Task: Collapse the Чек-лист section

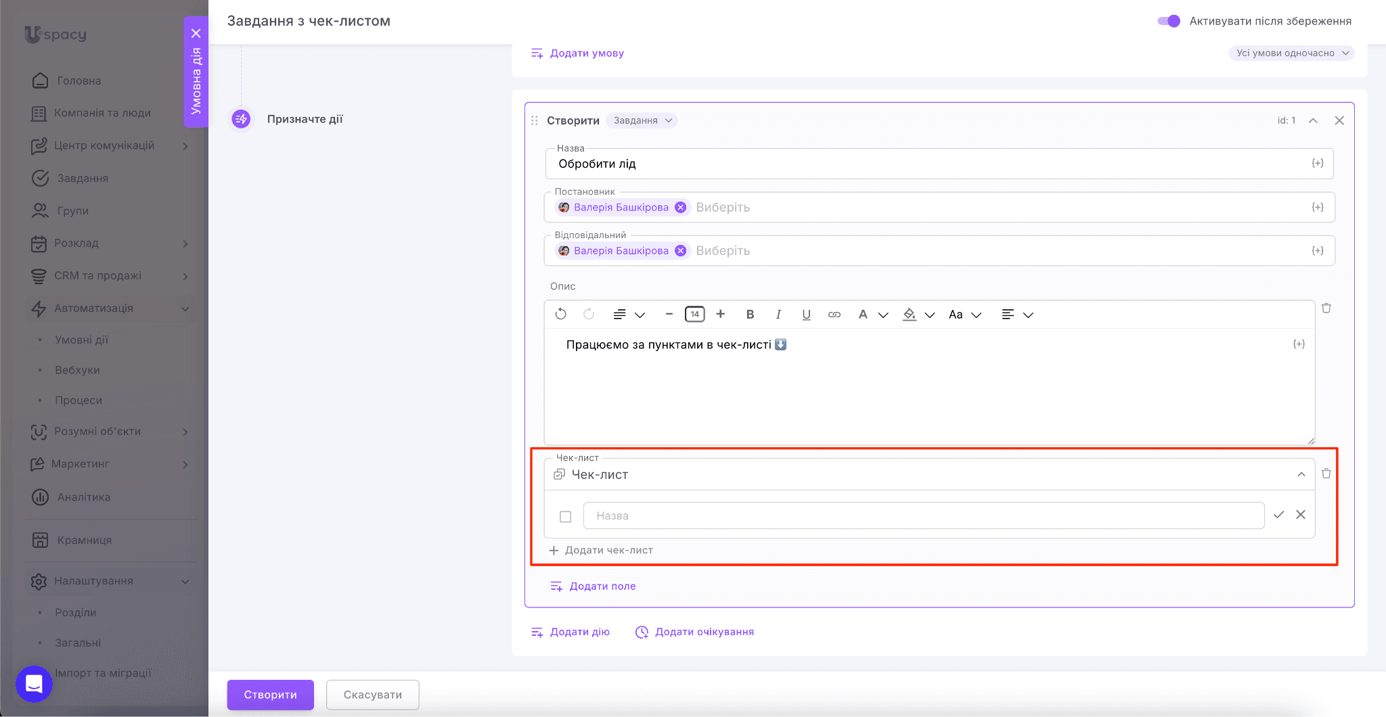Action: [x=1301, y=474]
